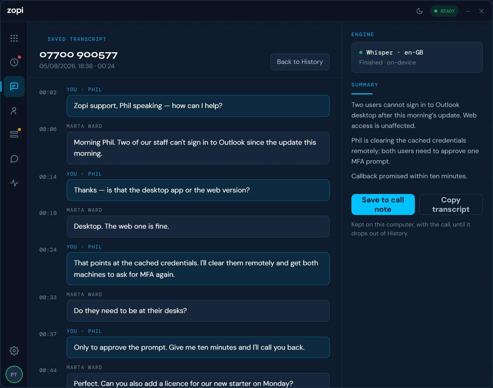Click the zopi logo
This screenshot has height=388, width=493.
[15, 10]
